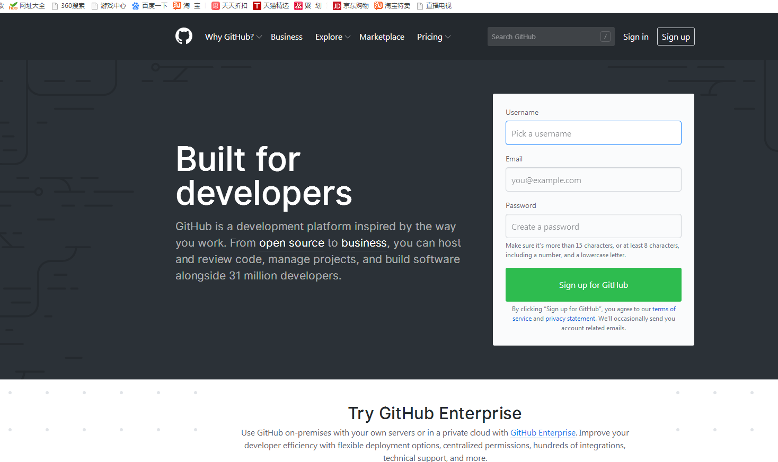Go to the Business page
Image resolution: width=778 pixels, height=462 pixels.
click(287, 37)
